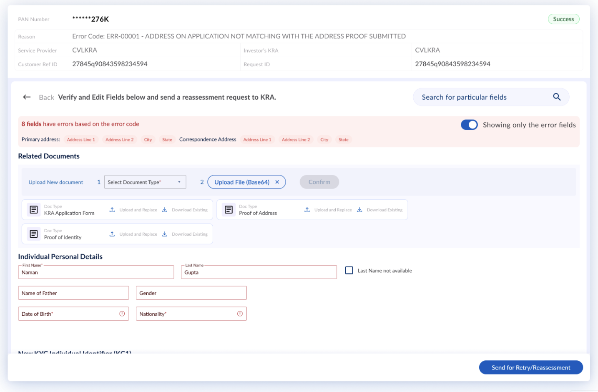The height and width of the screenshot is (392, 598).
Task: Click the download icon for Proof of Address
Action: [x=359, y=210]
